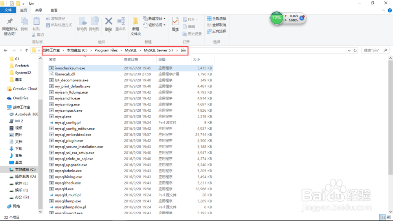Open System32 folder in navigation pane
This screenshot has height=221, width=393.
[20, 72]
